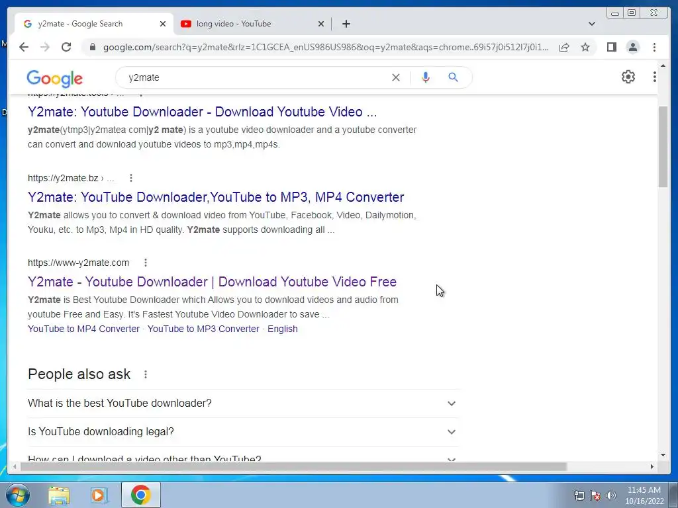
Task: Bookmark this page with star icon
Action: pos(585,47)
